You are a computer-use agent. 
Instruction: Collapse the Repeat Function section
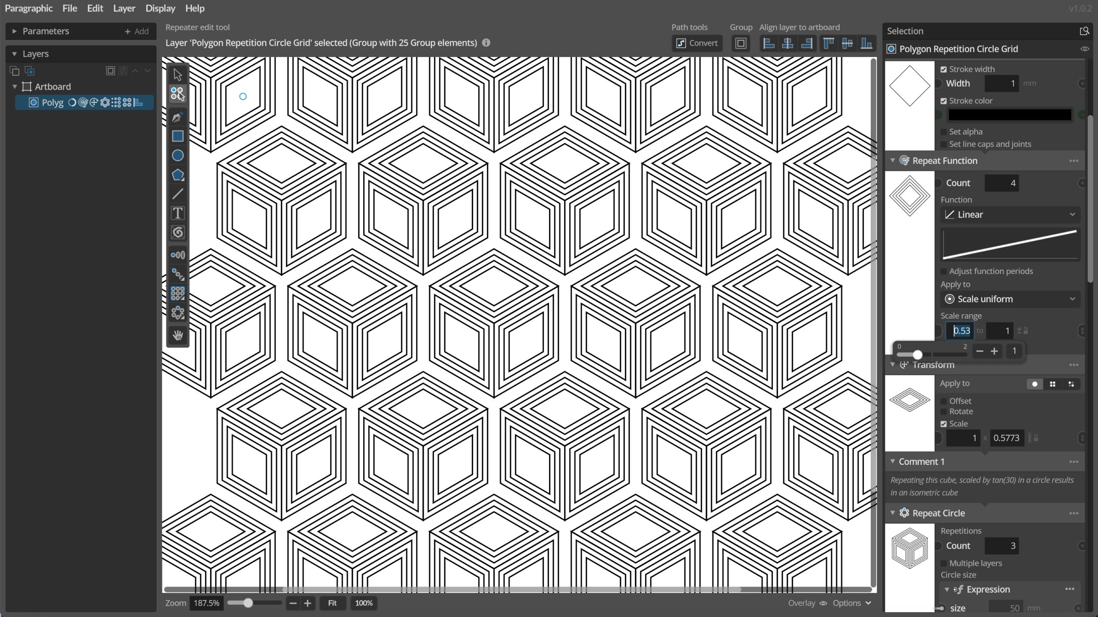click(893, 160)
